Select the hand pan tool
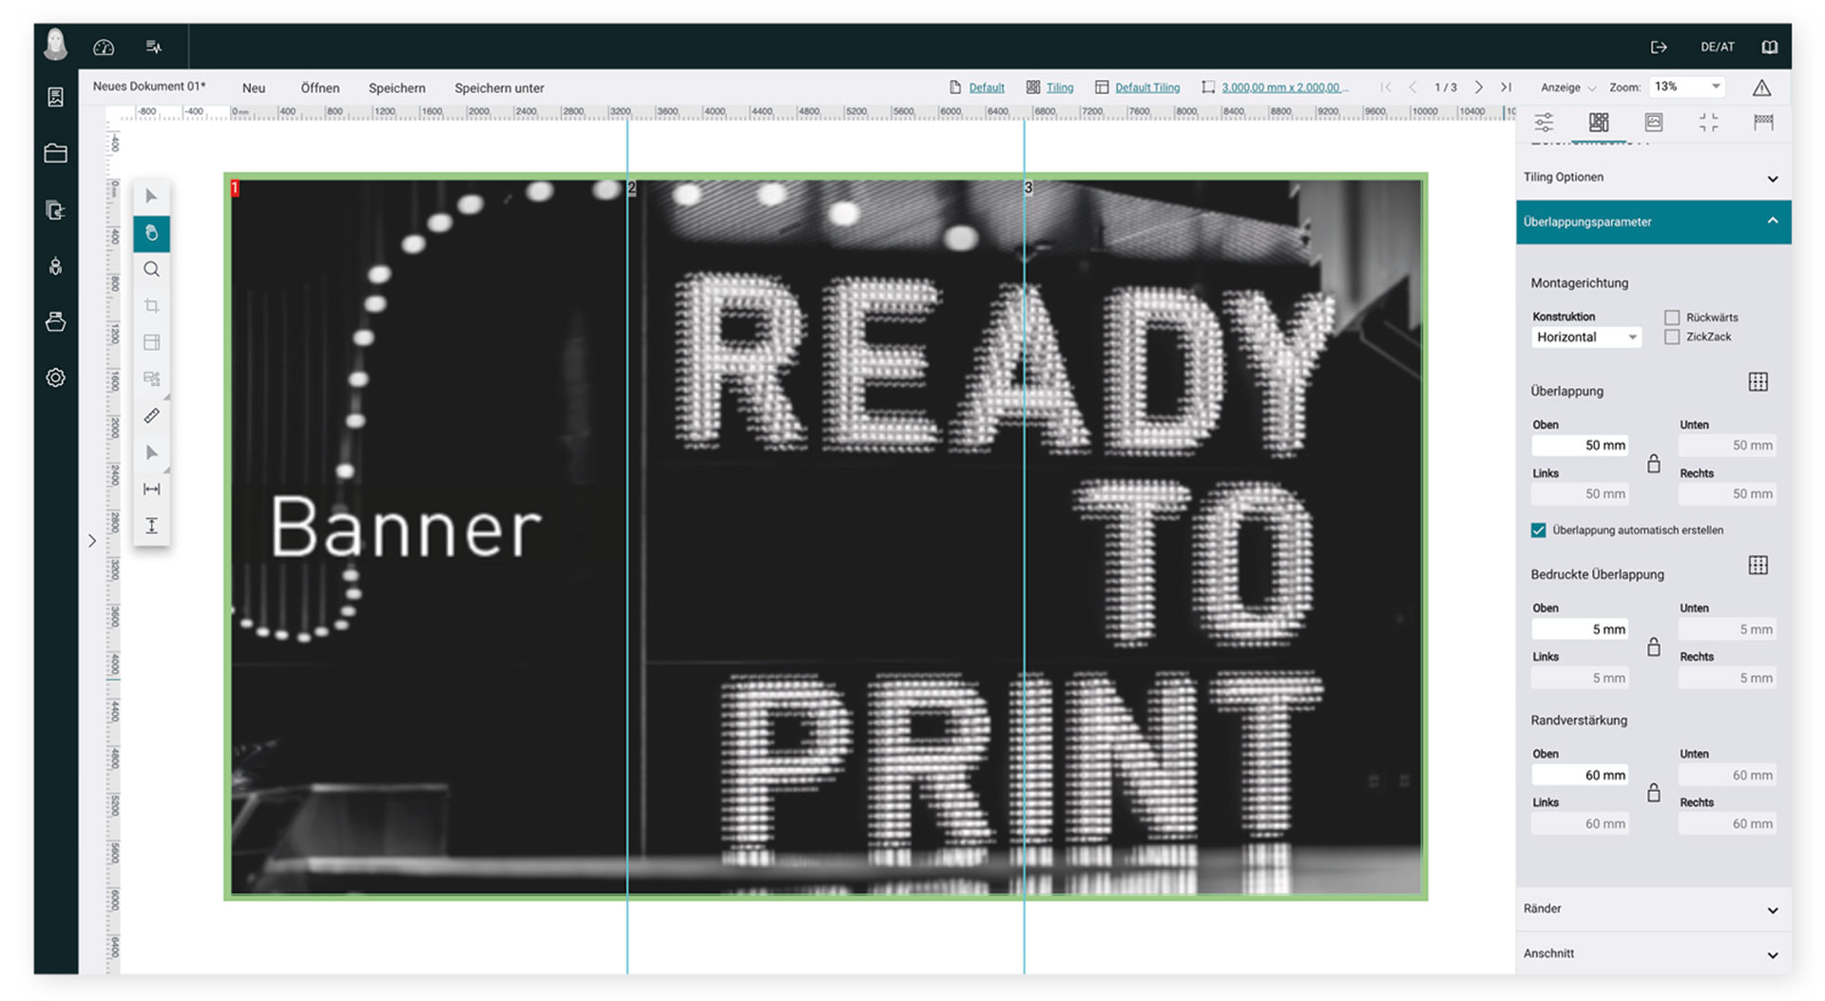This screenshot has height=1001, width=1825. tap(151, 233)
